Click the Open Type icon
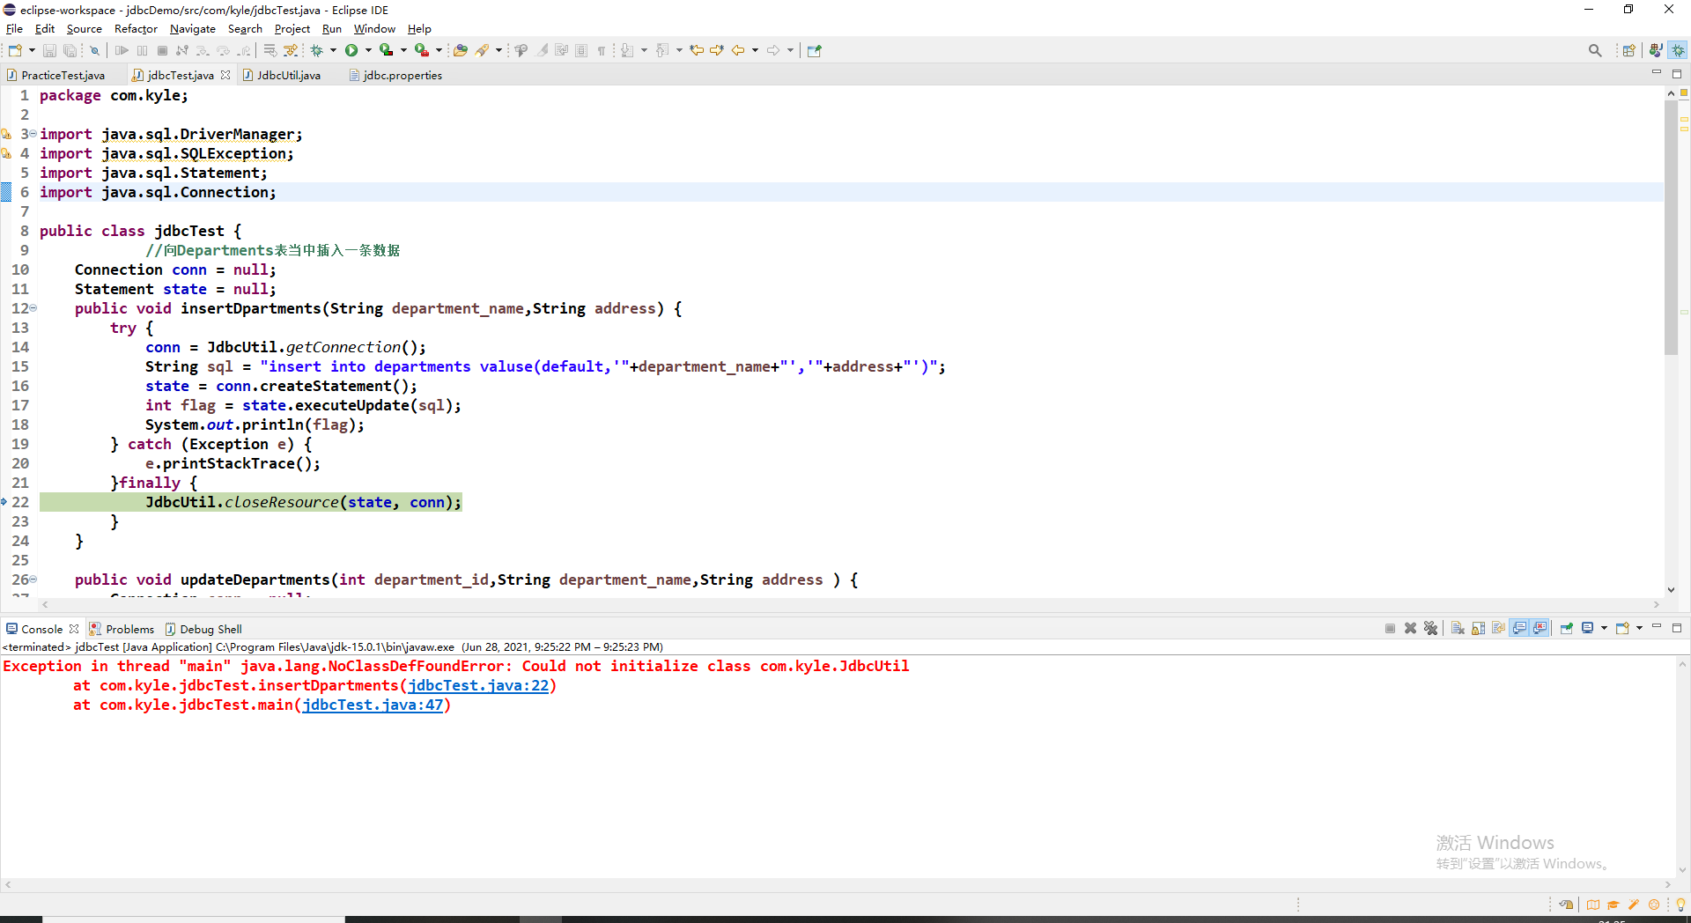This screenshot has width=1691, height=923. point(460,50)
